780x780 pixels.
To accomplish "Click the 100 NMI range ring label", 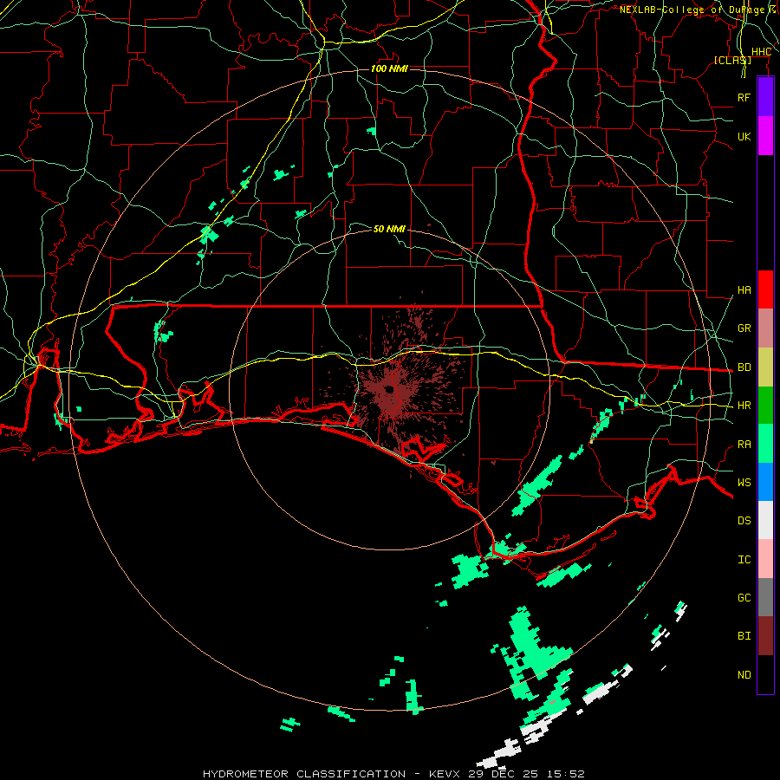I will (x=389, y=68).
